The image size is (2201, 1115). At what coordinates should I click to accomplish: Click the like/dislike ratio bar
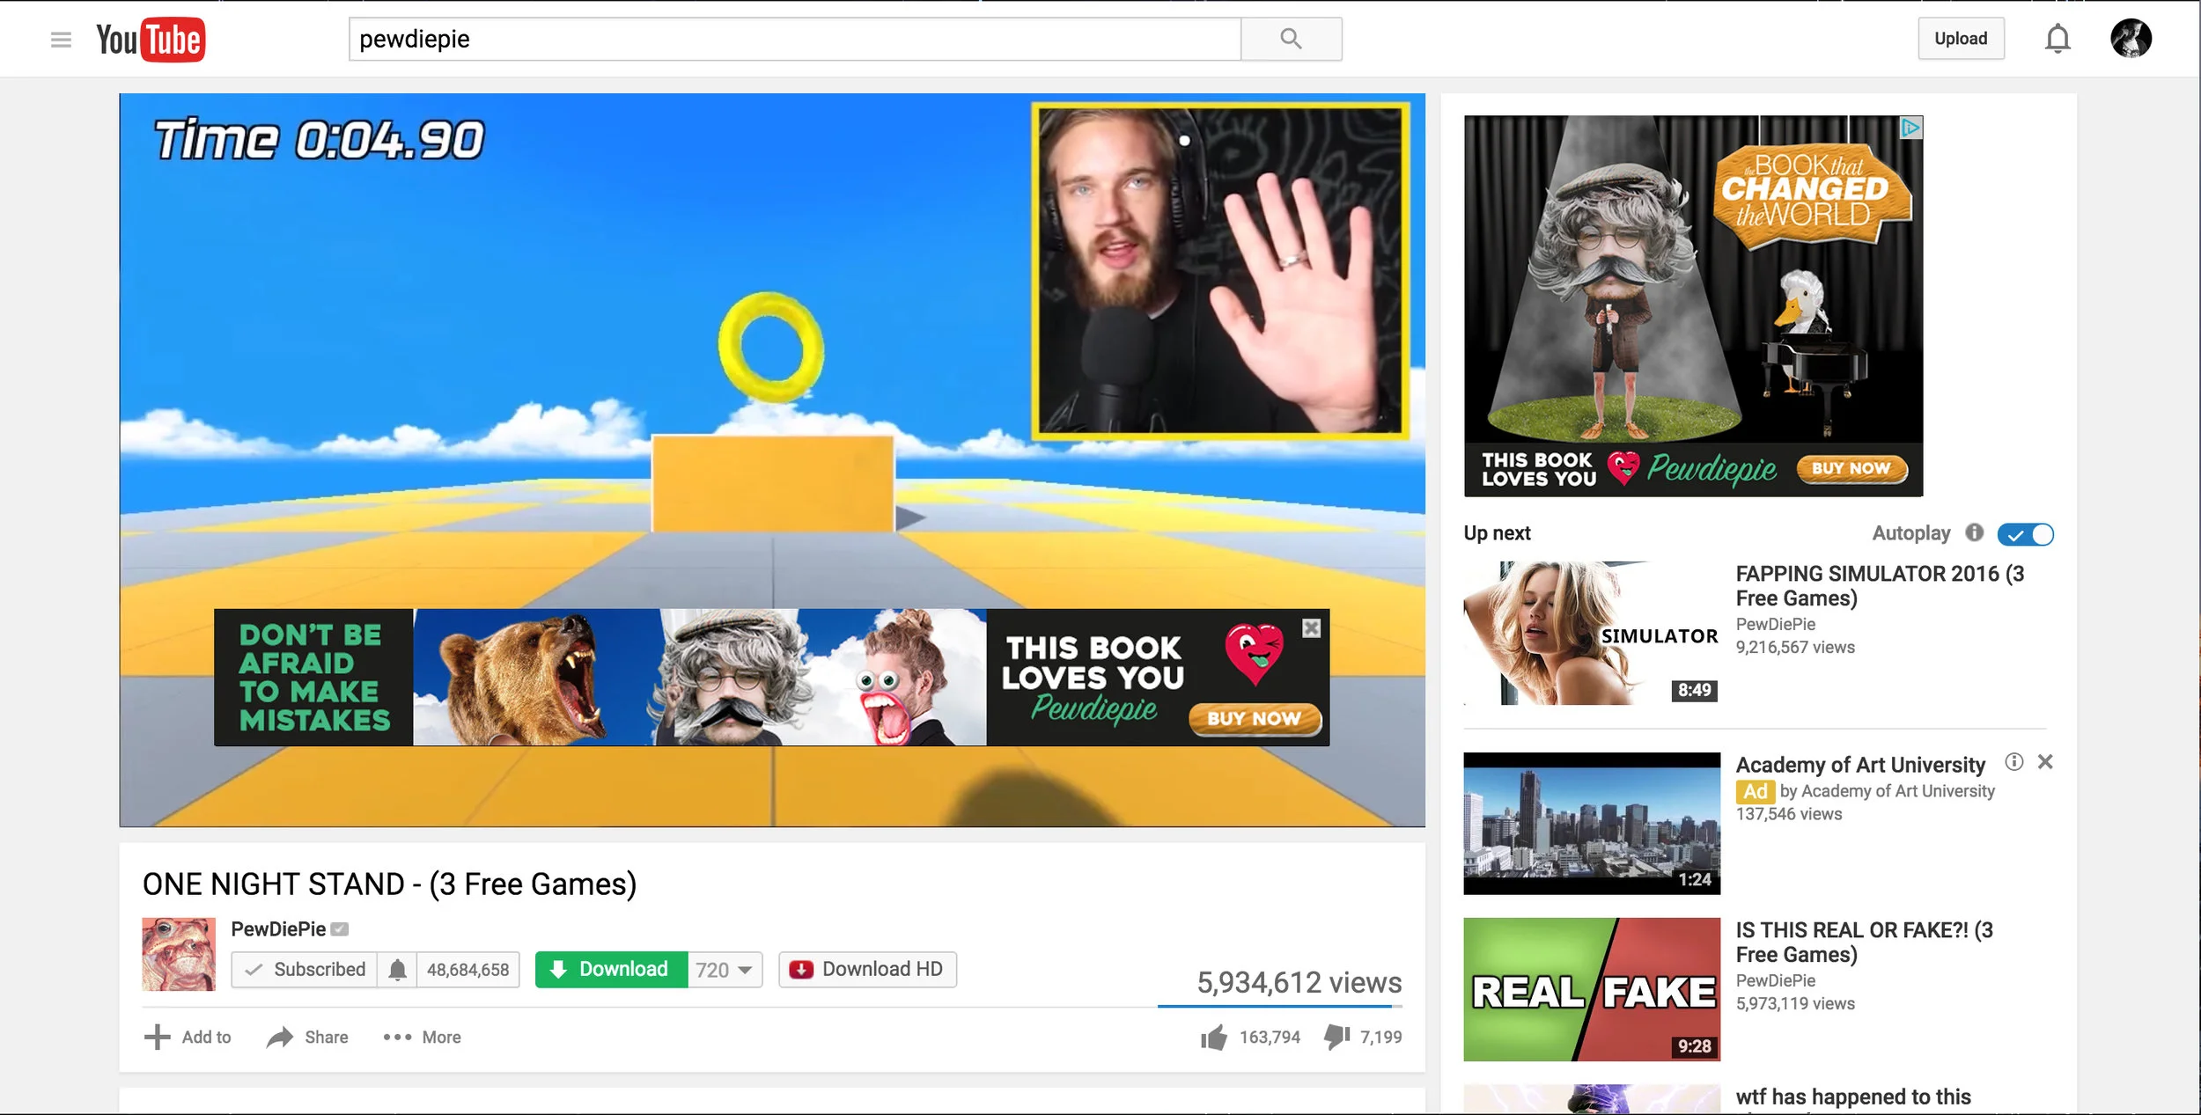pyautogui.click(x=1280, y=1006)
